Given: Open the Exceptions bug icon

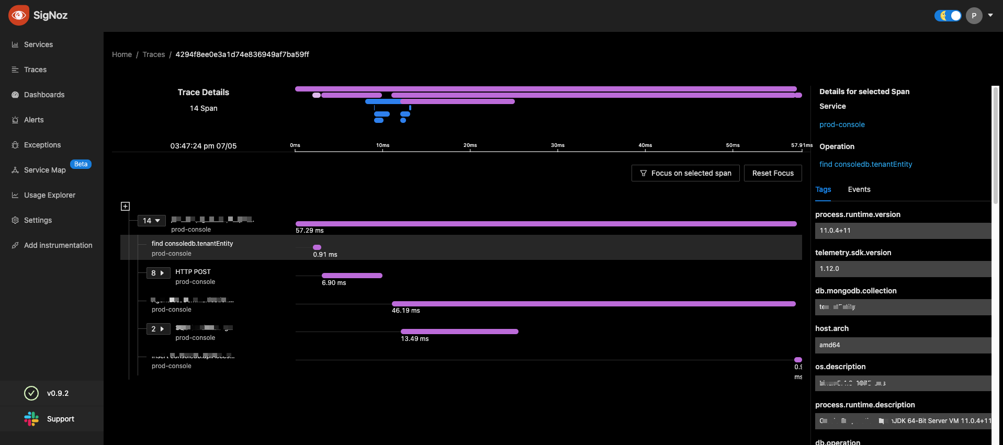Looking at the screenshot, I should (x=15, y=145).
